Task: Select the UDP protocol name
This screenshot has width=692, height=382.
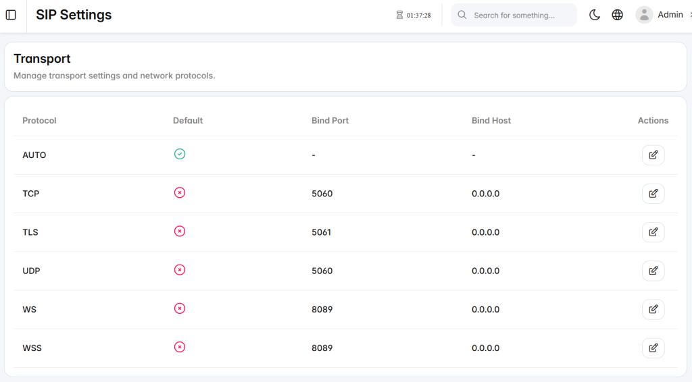Action: 31,271
